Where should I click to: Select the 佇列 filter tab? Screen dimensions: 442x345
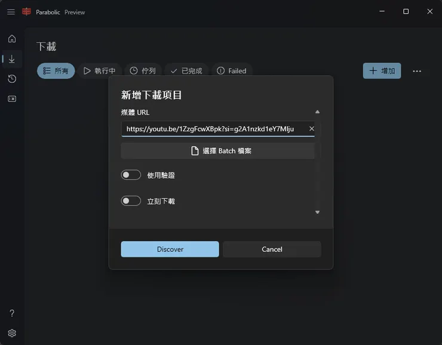(143, 70)
